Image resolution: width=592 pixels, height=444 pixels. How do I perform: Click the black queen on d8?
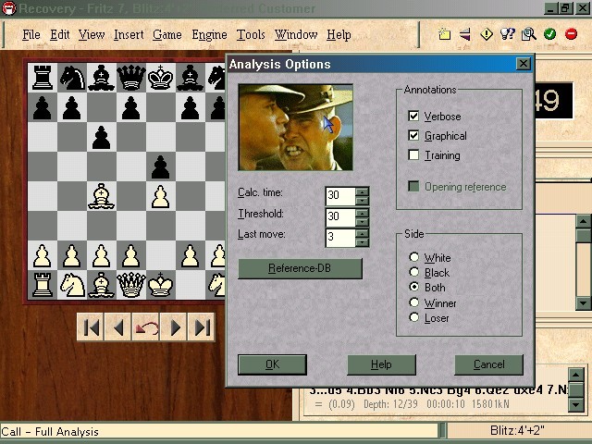tap(131, 78)
